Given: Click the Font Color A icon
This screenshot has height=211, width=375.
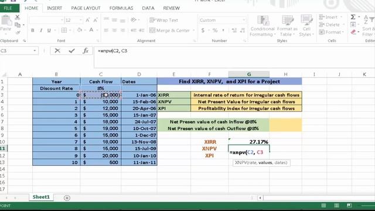Looking at the screenshot, I should pos(91,30).
